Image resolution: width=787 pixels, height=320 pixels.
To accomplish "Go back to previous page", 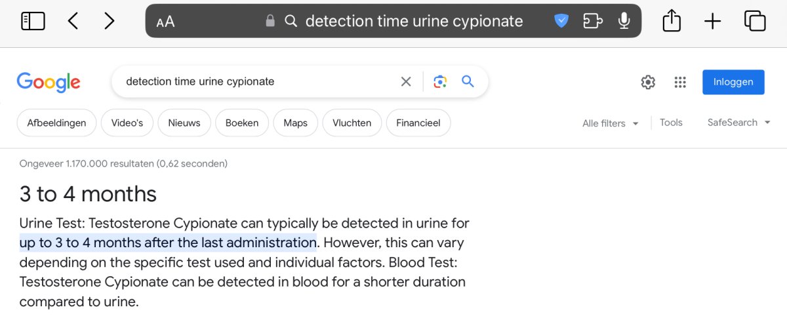I will point(73,21).
